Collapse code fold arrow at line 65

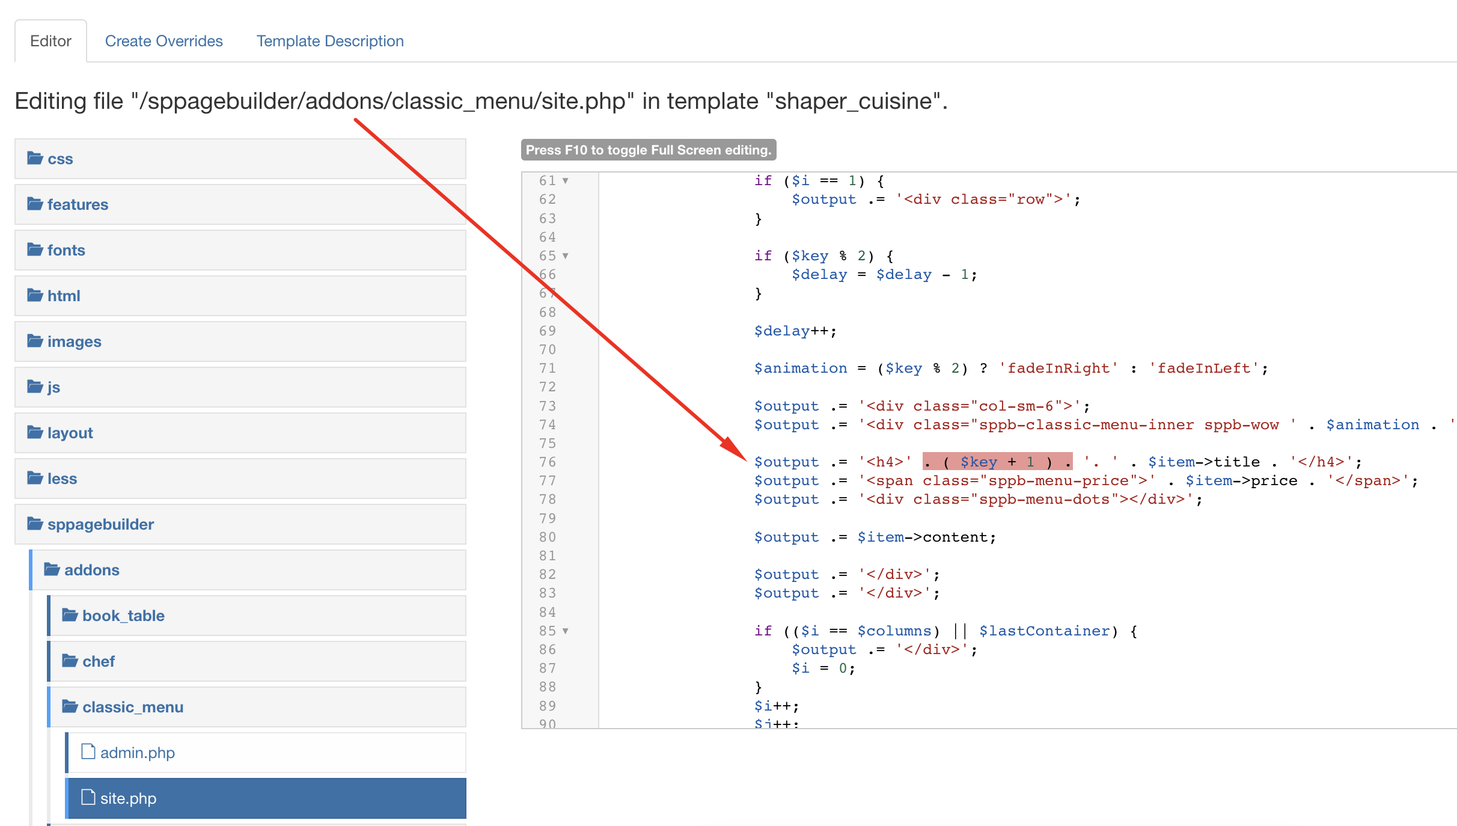(565, 256)
